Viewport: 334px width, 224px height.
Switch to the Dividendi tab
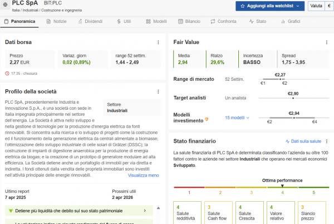(90, 21)
